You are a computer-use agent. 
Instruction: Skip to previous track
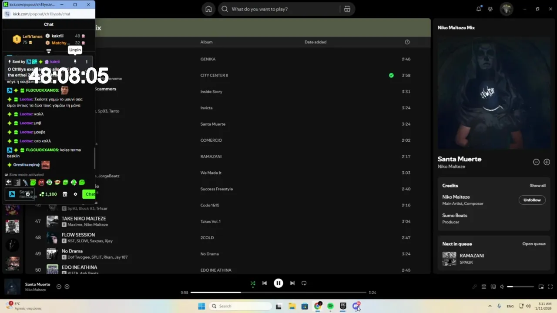(265, 283)
